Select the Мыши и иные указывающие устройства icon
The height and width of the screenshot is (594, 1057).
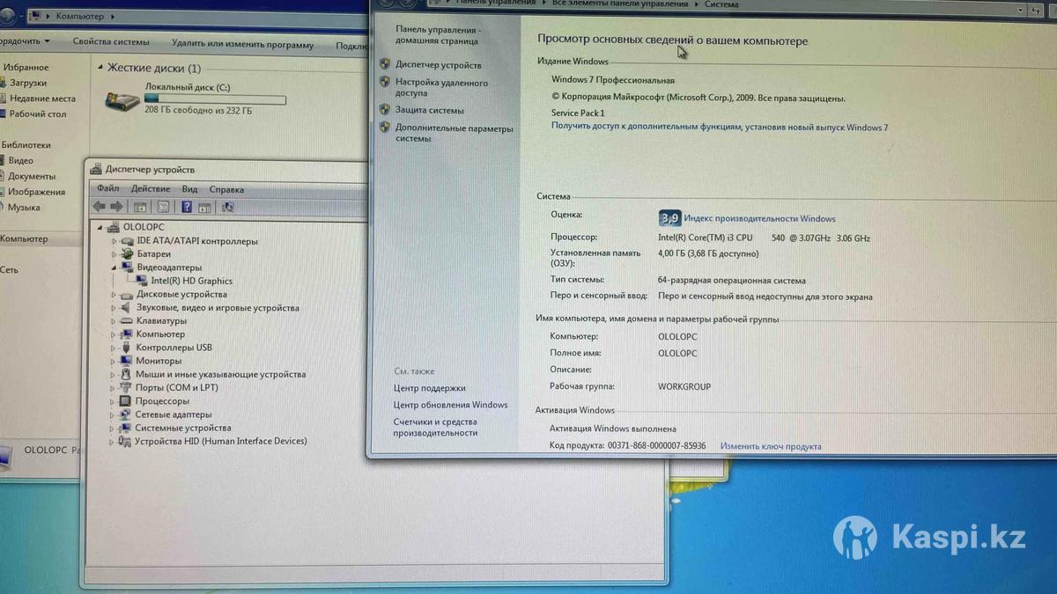(128, 374)
